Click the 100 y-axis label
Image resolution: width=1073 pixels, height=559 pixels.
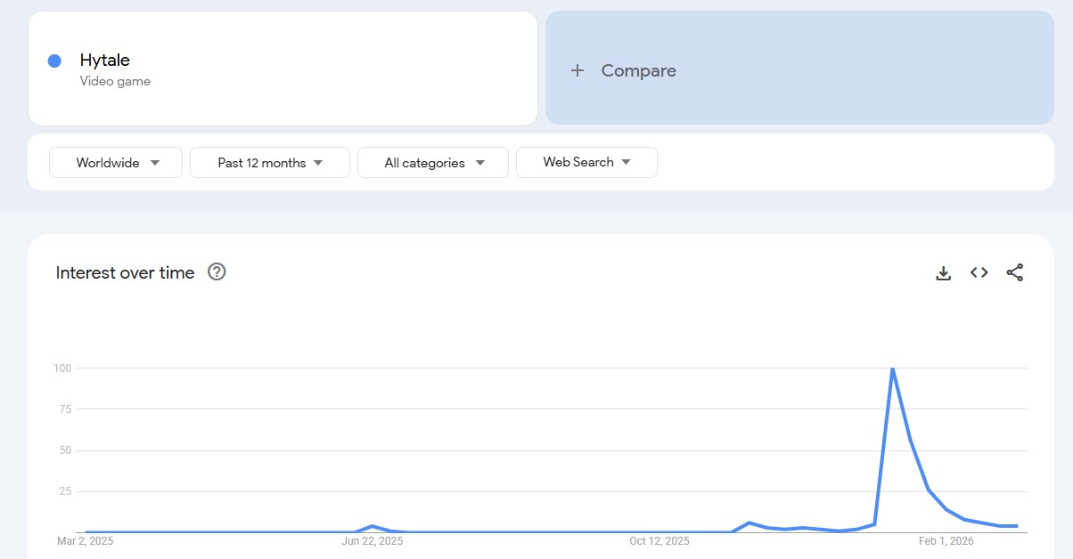click(x=62, y=369)
